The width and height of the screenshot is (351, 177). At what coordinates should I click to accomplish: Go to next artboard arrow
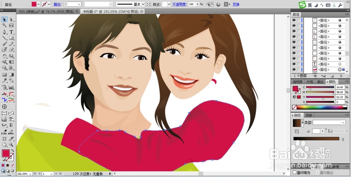56,174
